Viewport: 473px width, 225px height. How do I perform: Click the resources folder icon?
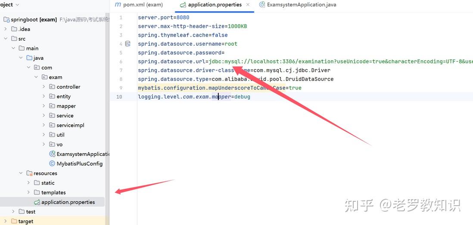tap(29, 173)
